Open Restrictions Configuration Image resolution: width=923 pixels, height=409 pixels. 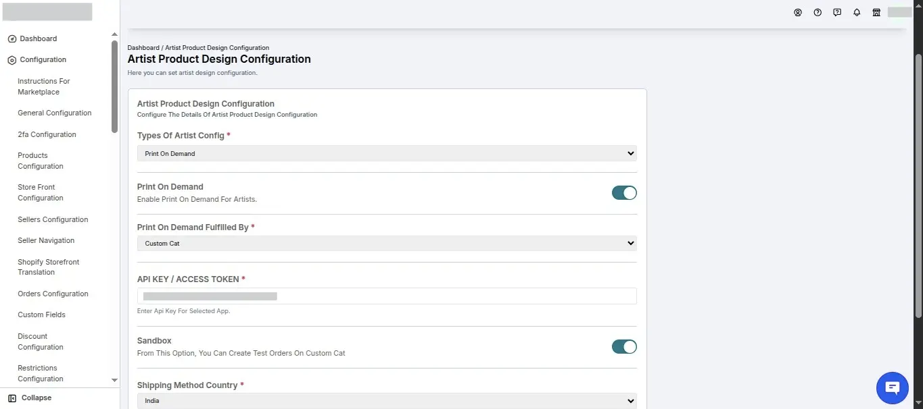(x=41, y=373)
